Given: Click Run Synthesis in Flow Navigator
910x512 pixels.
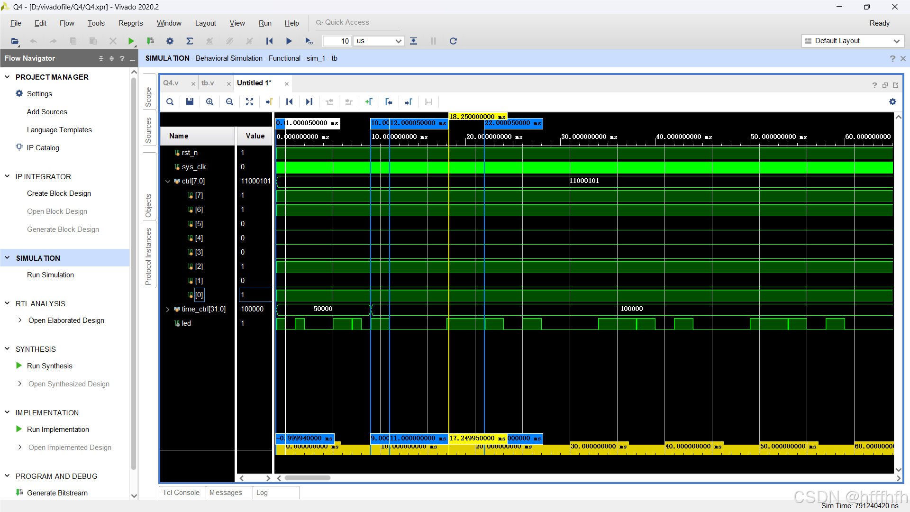Looking at the screenshot, I should [x=49, y=366].
